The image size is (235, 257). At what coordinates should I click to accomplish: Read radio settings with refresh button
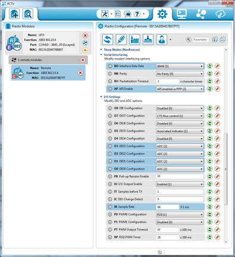(108, 39)
